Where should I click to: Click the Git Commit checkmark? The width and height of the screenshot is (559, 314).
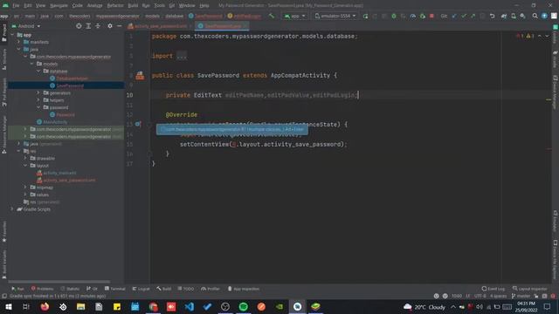click(464, 16)
